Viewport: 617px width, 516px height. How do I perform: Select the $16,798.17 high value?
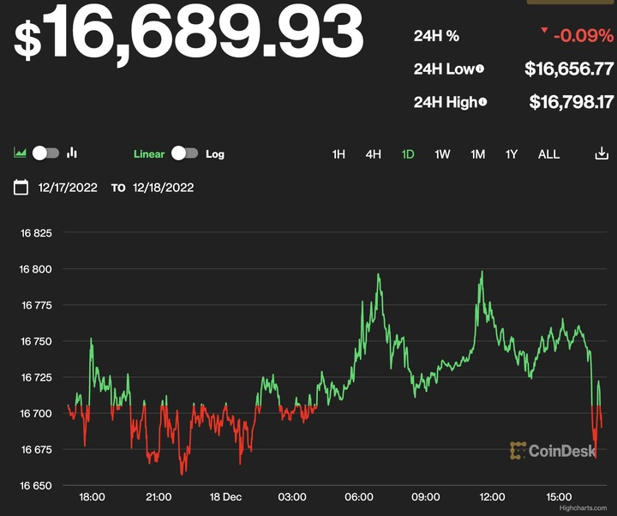pyautogui.click(x=572, y=102)
